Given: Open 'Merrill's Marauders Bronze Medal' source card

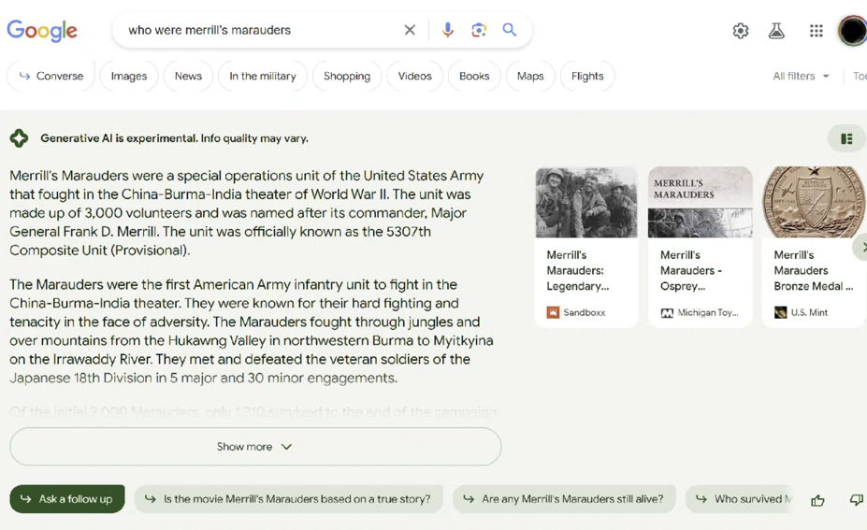Looking at the screenshot, I should 814,248.
